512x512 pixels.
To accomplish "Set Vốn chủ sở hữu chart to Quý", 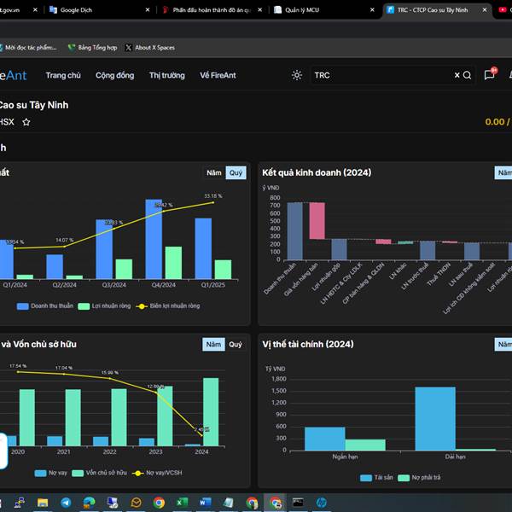I will coord(236,345).
